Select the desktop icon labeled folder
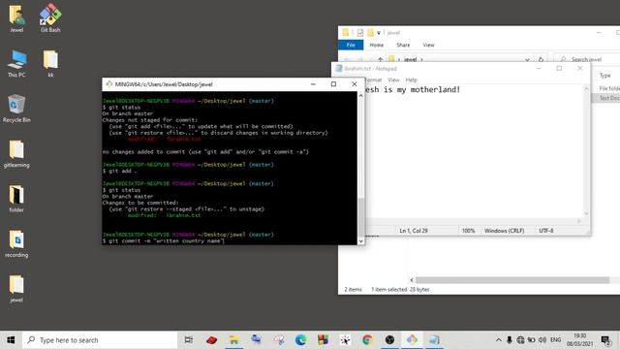This screenshot has height=349, width=620. point(16,199)
